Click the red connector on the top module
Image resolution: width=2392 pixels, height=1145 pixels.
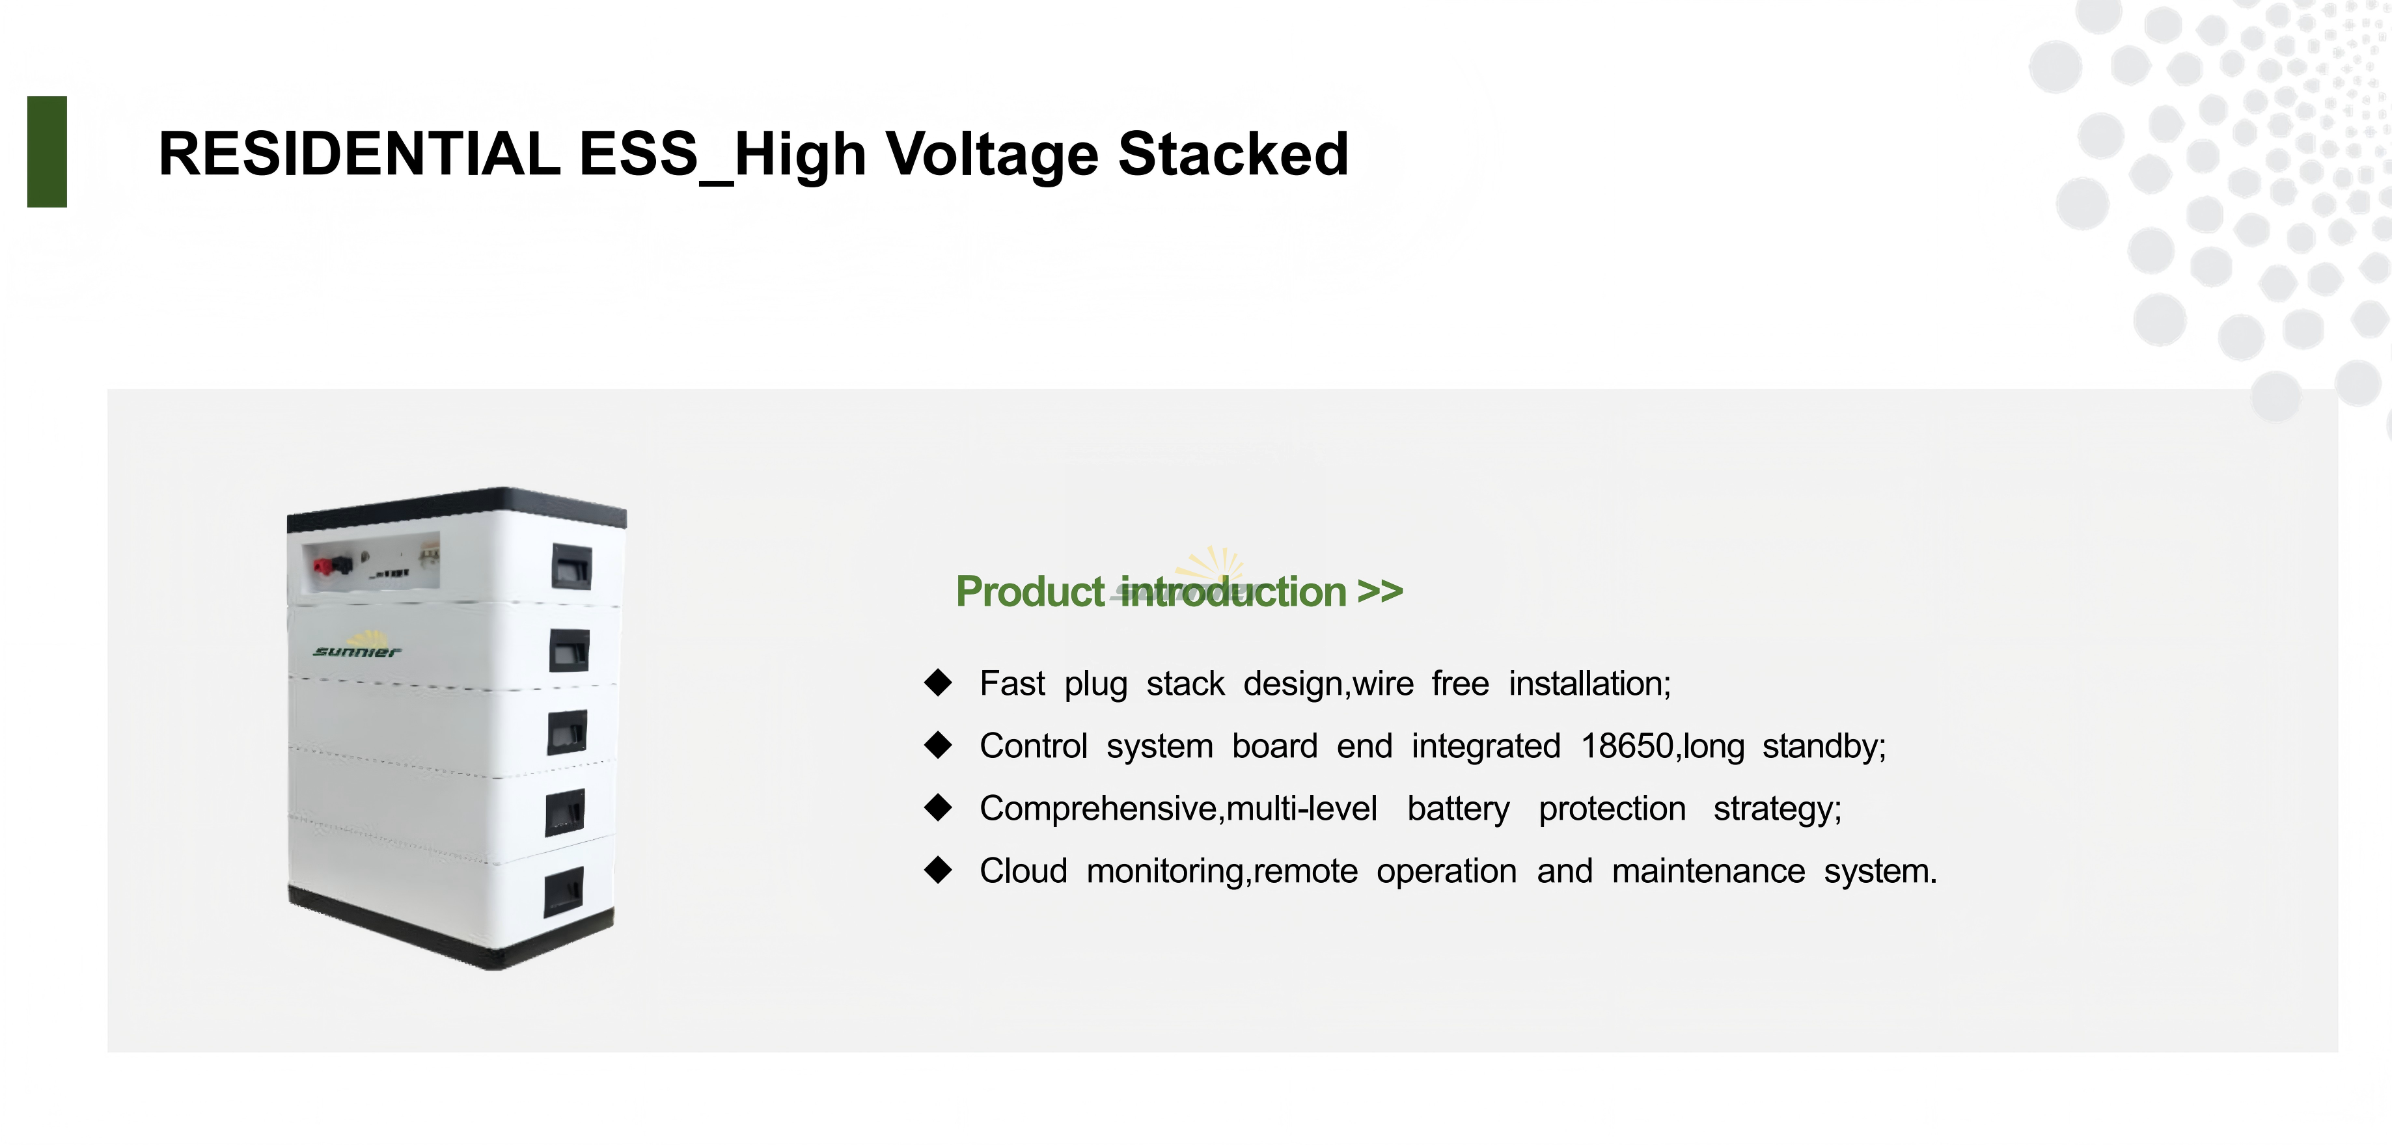(323, 566)
